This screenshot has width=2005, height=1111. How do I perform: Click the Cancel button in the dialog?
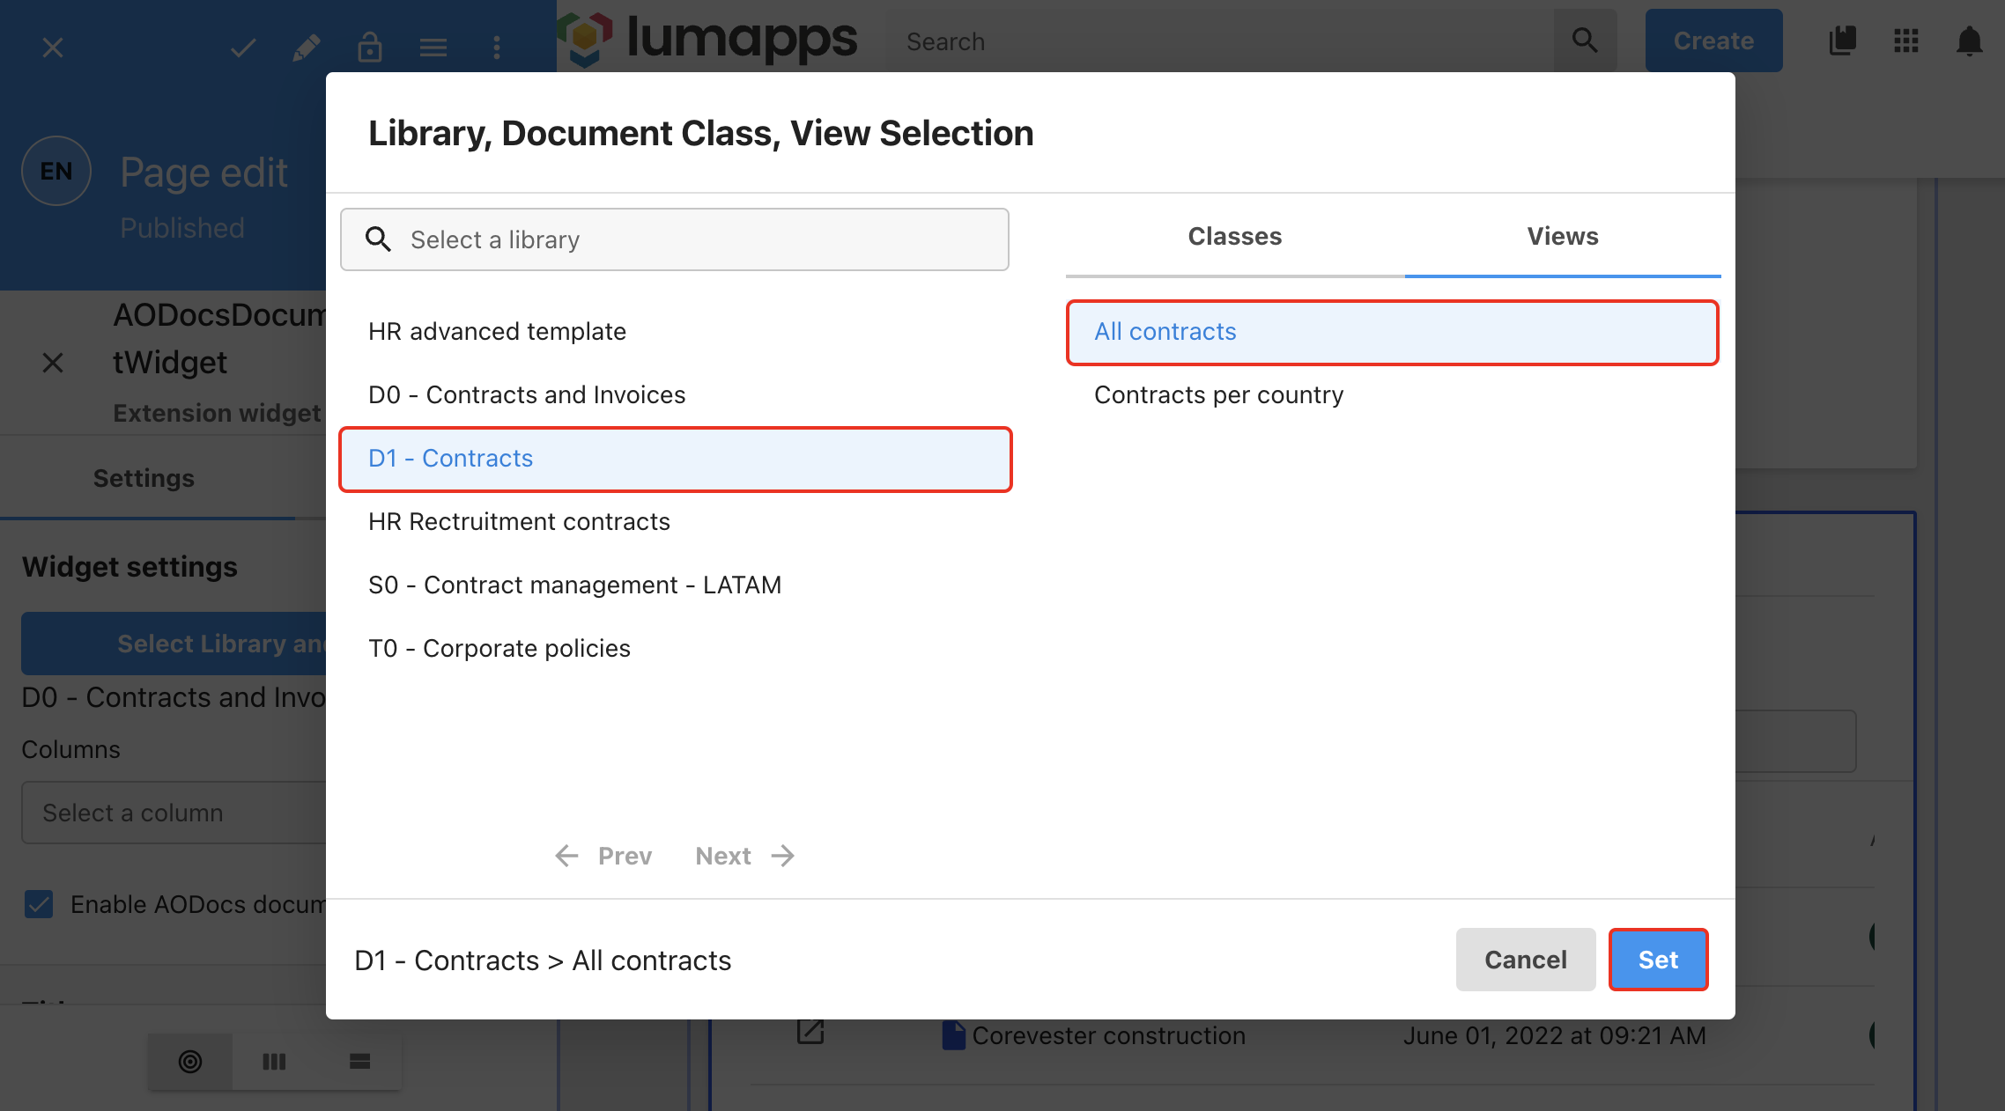click(1526, 960)
